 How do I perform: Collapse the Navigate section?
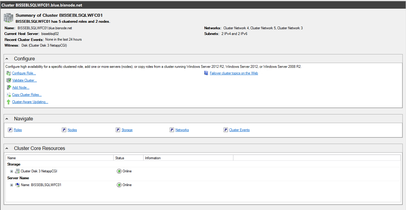click(x=7, y=119)
